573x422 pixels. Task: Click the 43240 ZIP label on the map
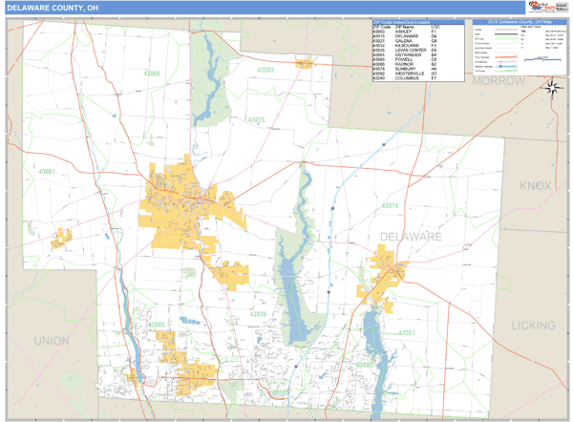point(280,392)
